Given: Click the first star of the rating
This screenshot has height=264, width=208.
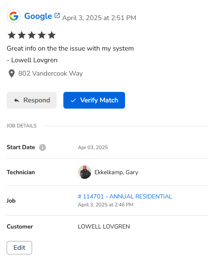Looking at the screenshot, I should click(x=12, y=35).
